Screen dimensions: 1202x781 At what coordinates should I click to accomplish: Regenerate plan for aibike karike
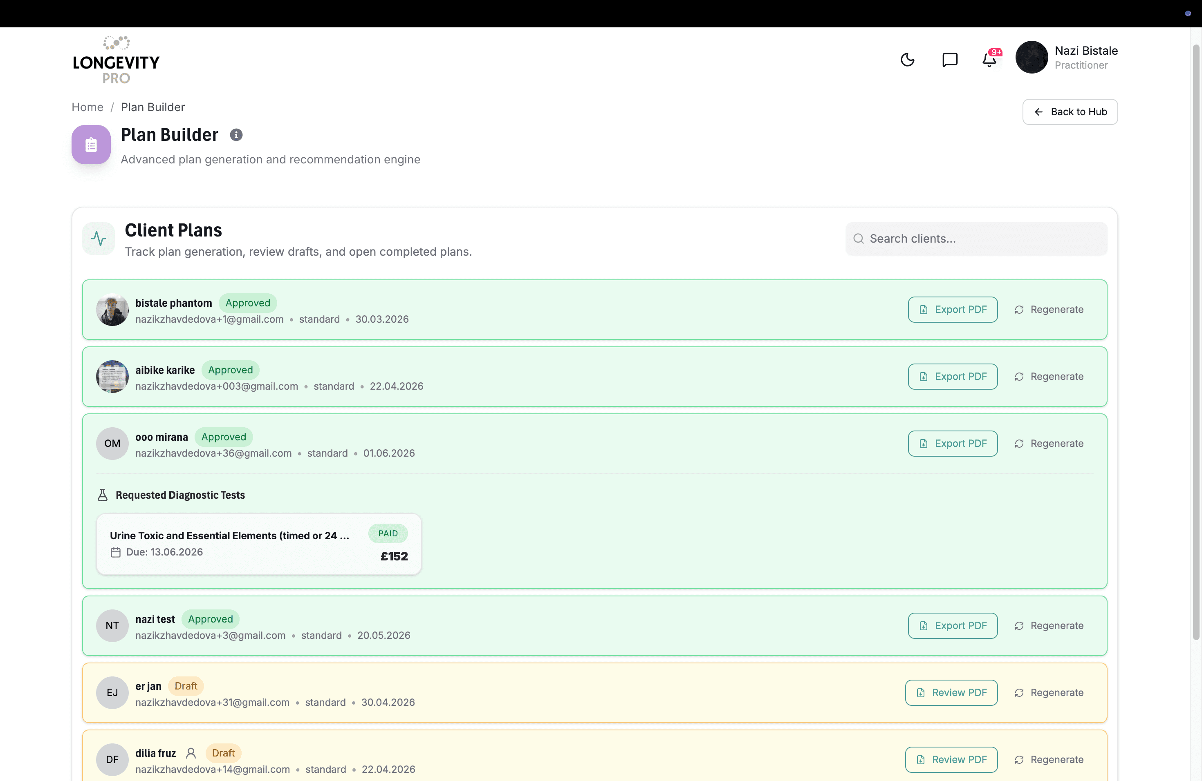[x=1049, y=376]
